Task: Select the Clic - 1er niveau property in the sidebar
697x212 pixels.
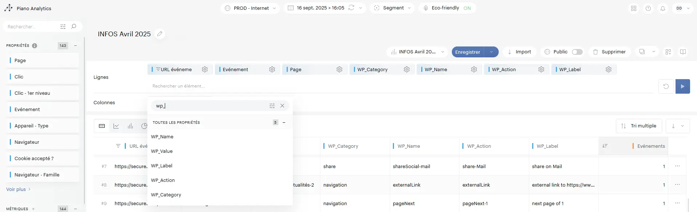Action: click(43, 93)
